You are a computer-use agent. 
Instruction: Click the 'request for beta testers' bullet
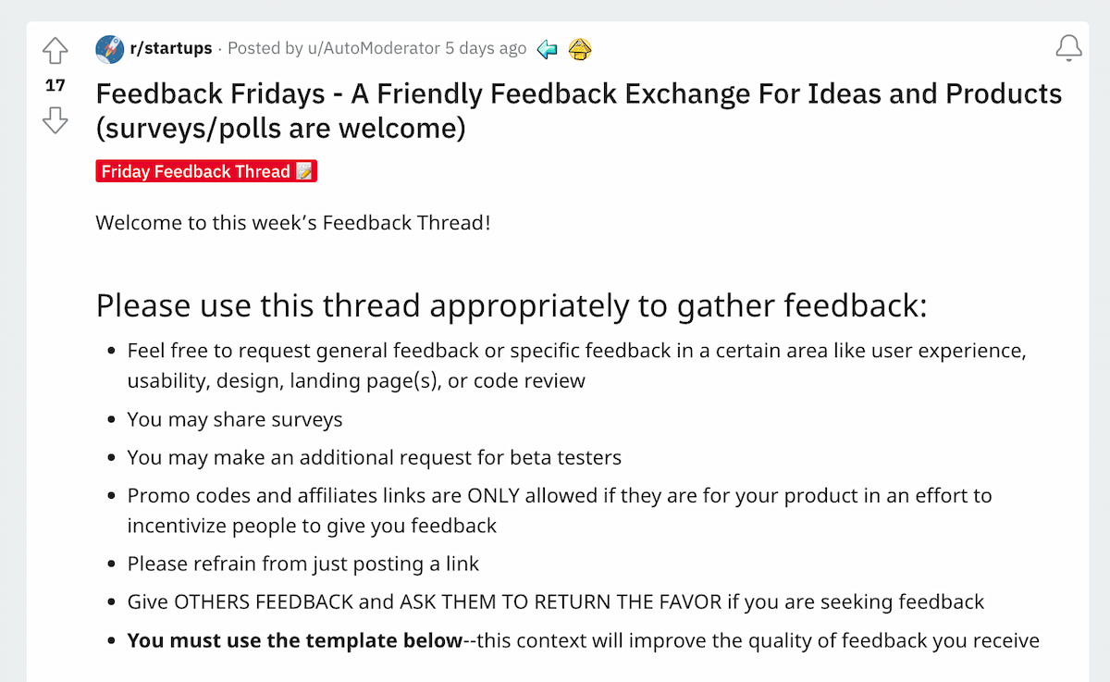(374, 457)
